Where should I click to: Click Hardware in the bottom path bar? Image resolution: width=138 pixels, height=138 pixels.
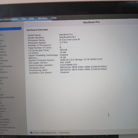(64, 133)
